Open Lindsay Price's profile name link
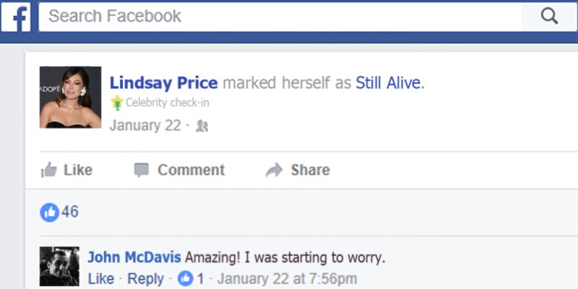 coord(164,83)
